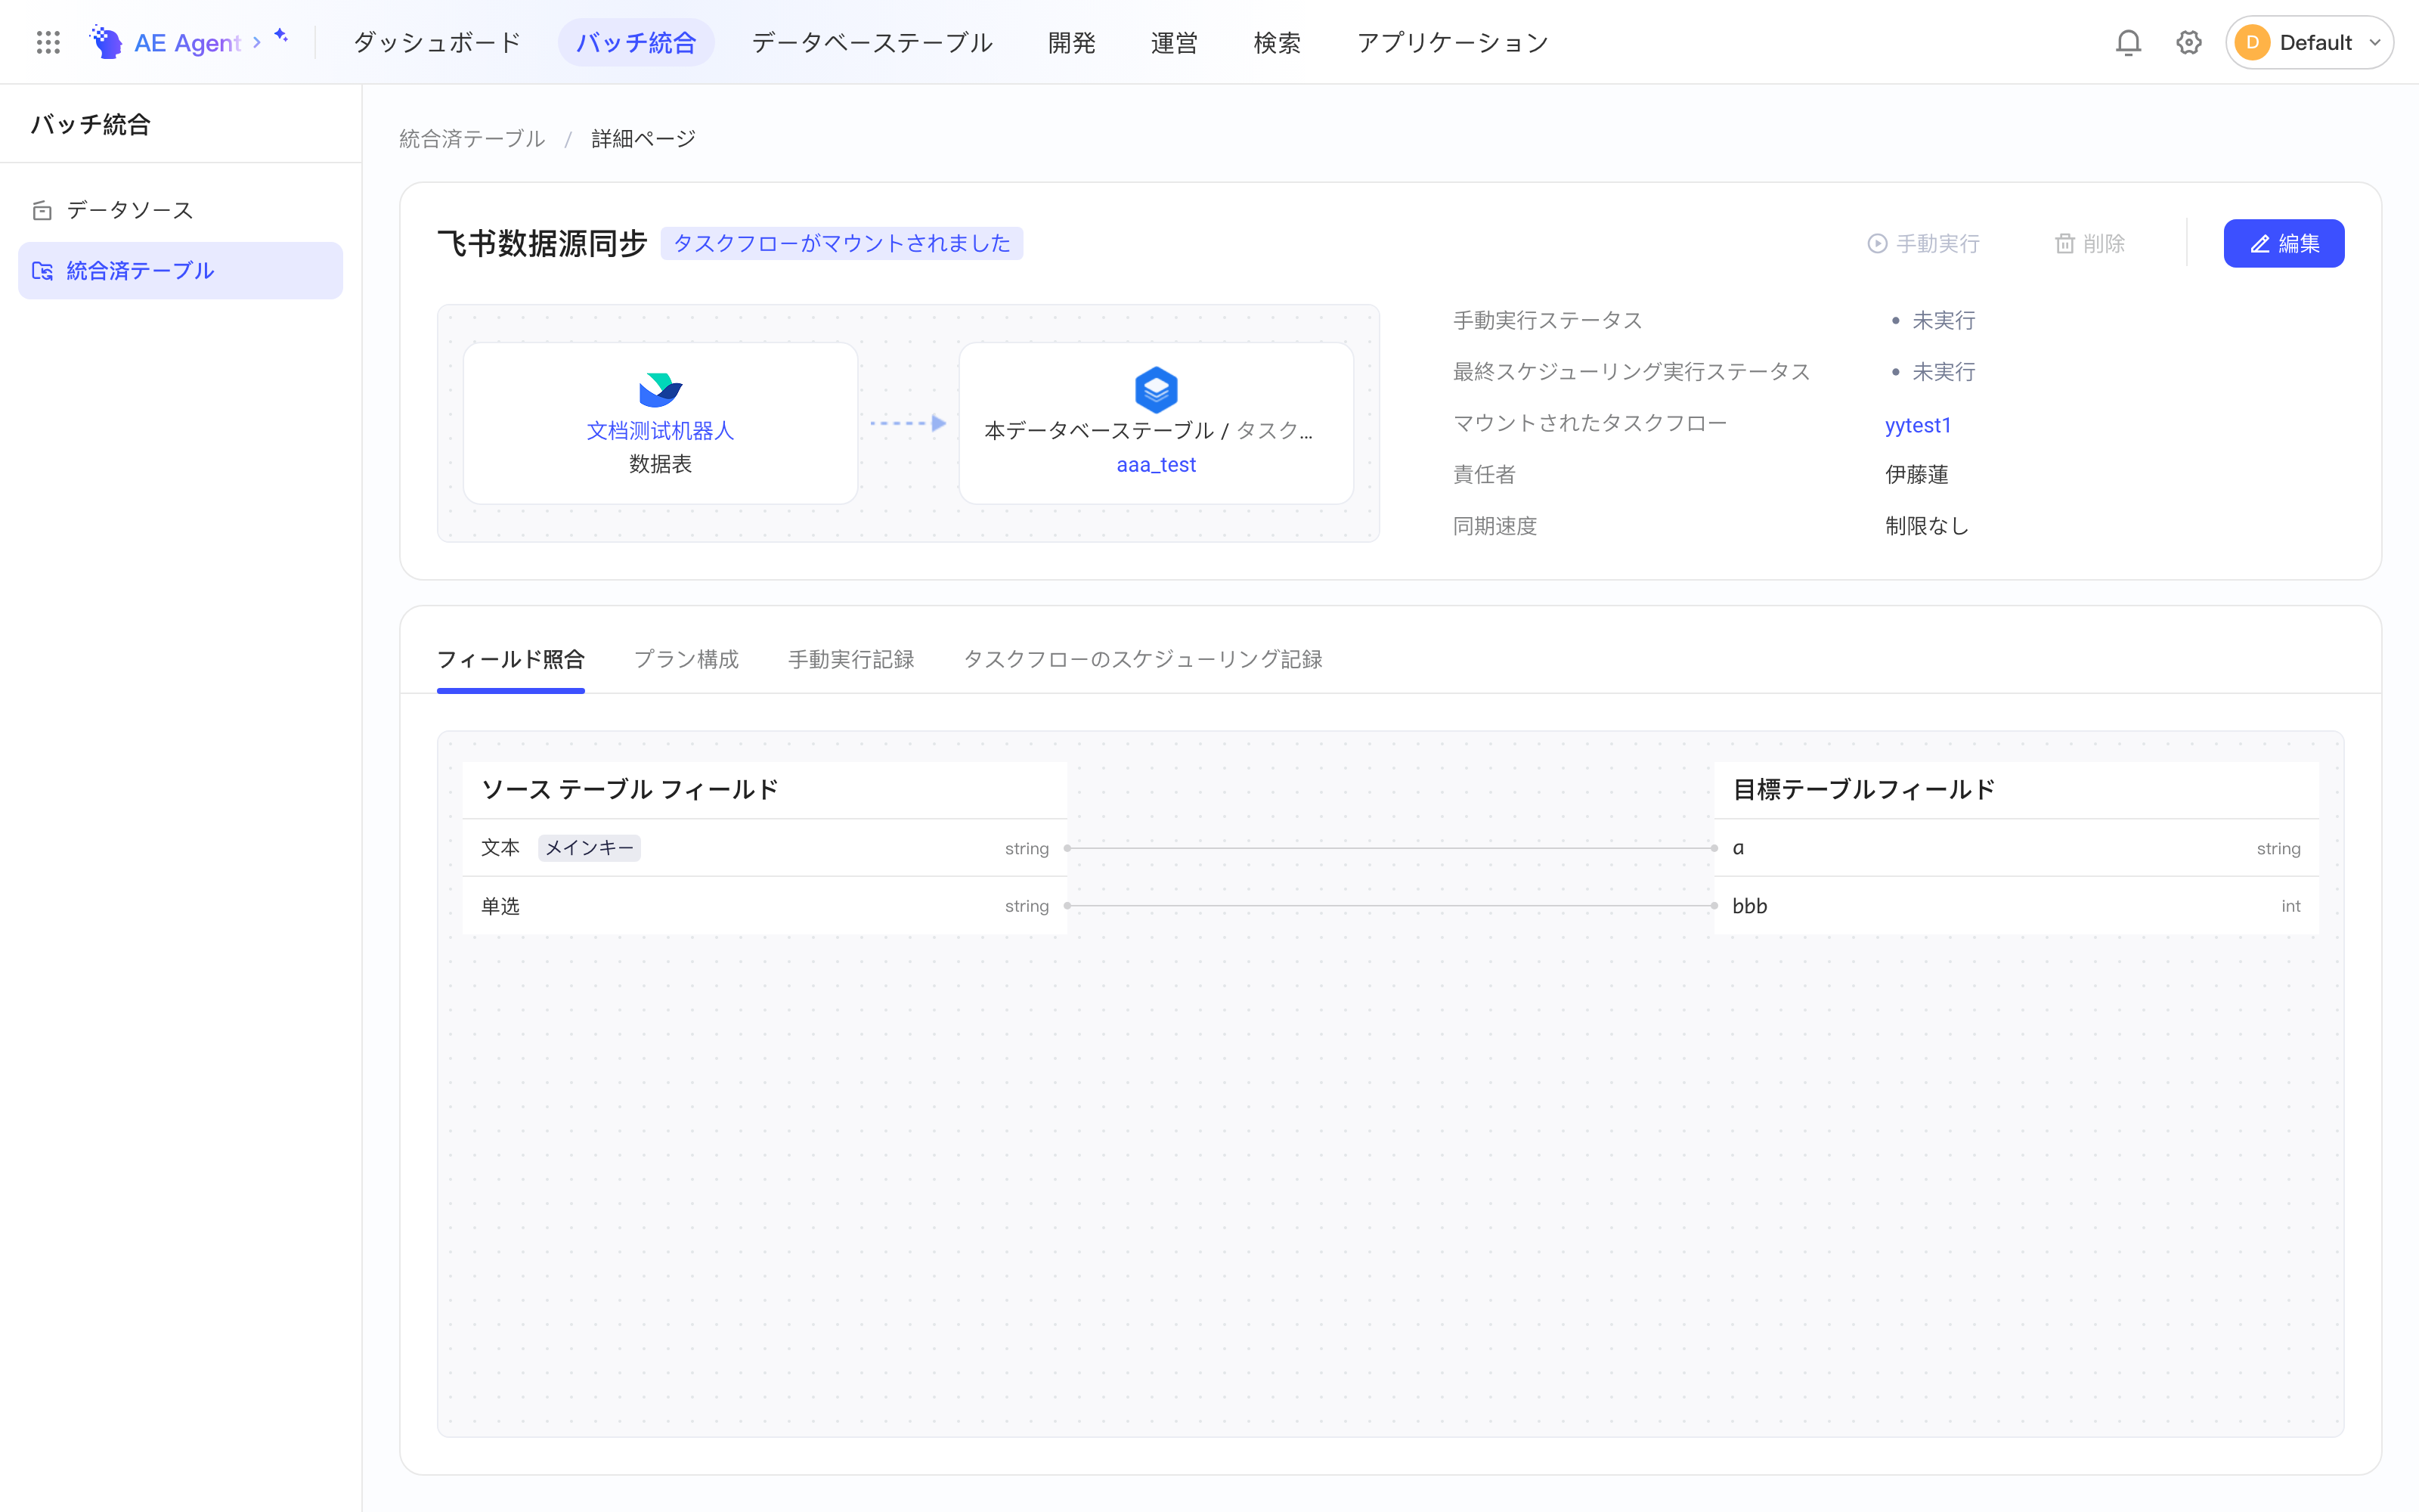Click the 編集 button
This screenshot has height=1512, width=2419.
click(x=2283, y=244)
